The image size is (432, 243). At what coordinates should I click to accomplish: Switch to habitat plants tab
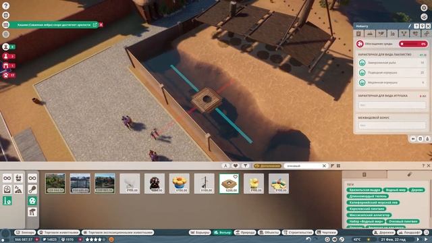381,34
